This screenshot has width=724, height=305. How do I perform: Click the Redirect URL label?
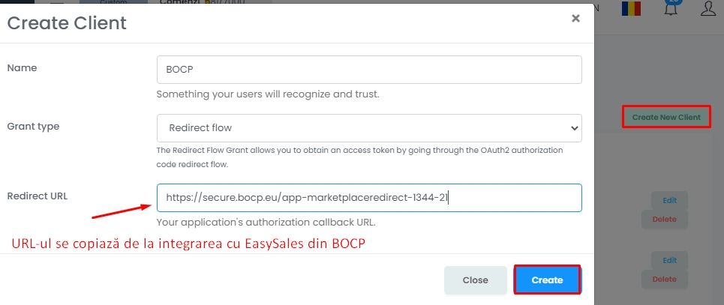pos(38,196)
